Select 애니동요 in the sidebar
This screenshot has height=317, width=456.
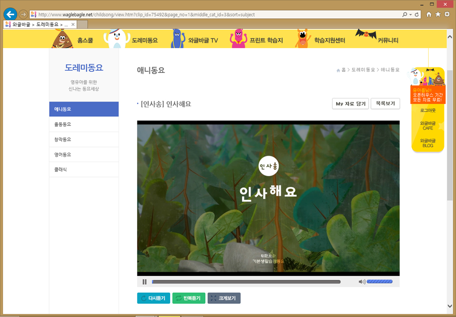(84, 109)
